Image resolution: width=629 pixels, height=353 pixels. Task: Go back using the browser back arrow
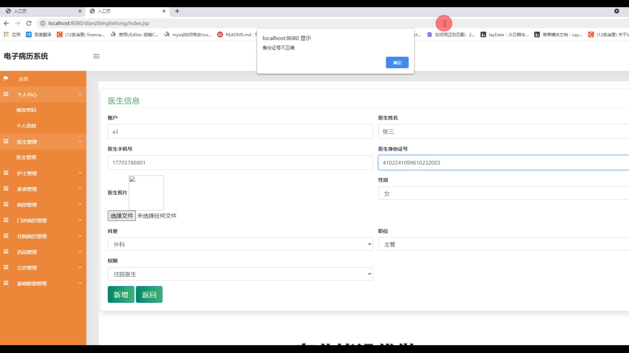pos(6,23)
